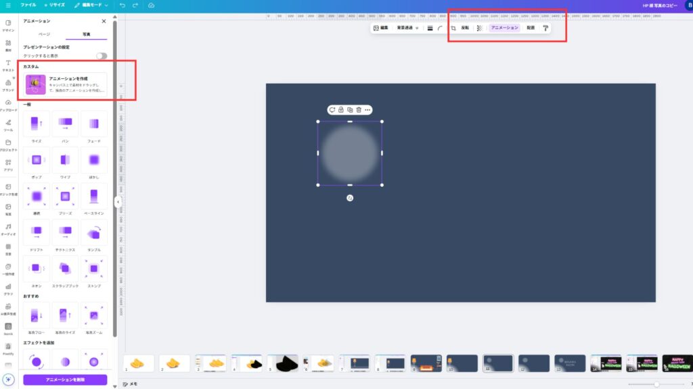Screen dimensions: 693x389
Task: Lock the selected element via lock icon
Action: point(341,109)
